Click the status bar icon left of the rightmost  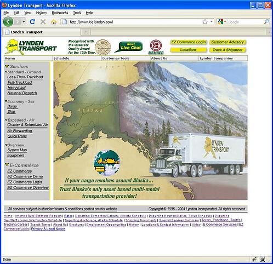[254, 259]
